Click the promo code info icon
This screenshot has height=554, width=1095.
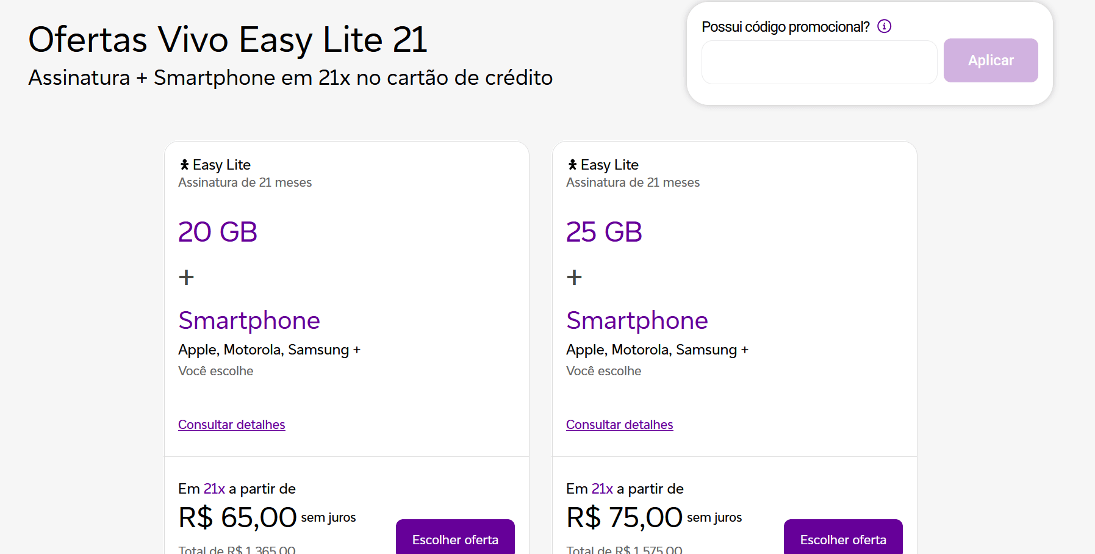click(x=884, y=26)
